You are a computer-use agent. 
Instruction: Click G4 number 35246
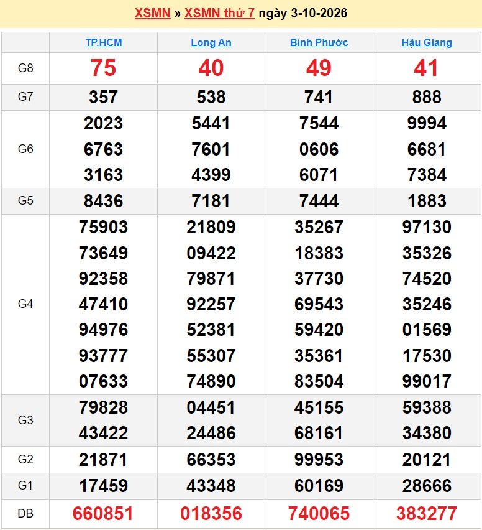pos(427,304)
